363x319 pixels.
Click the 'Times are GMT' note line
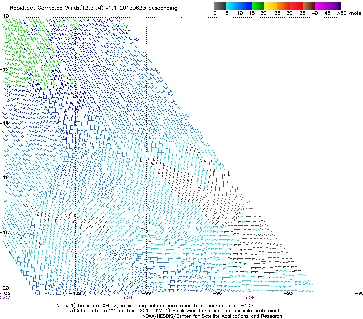(x=155, y=306)
